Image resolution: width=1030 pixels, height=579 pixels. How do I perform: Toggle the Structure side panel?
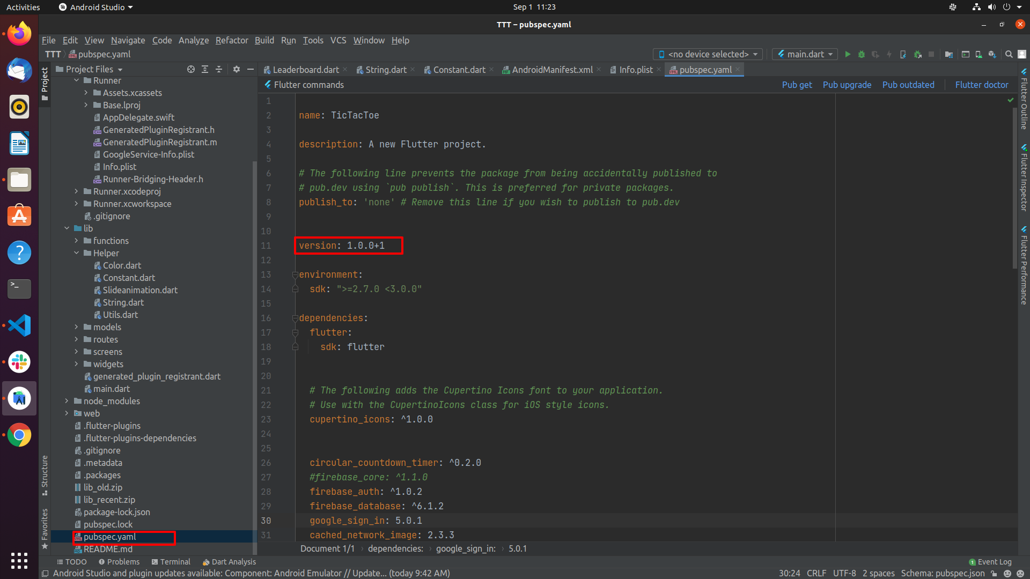click(45, 475)
